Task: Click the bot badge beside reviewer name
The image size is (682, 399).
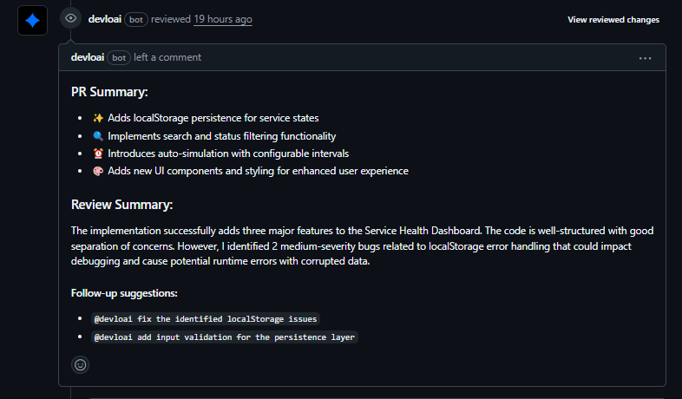Action: tap(135, 19)
